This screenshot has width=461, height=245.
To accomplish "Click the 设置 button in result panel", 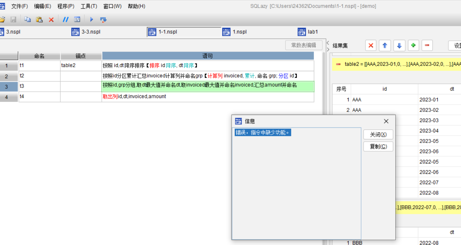I will tap(455, 46).
